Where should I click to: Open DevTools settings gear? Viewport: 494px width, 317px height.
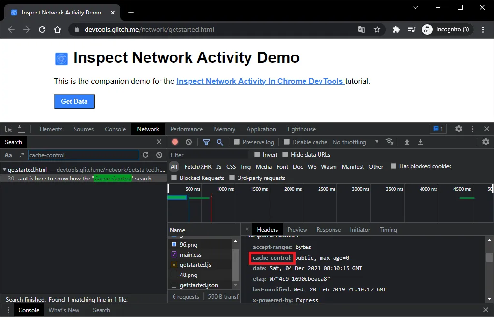[x=459, y=129]
